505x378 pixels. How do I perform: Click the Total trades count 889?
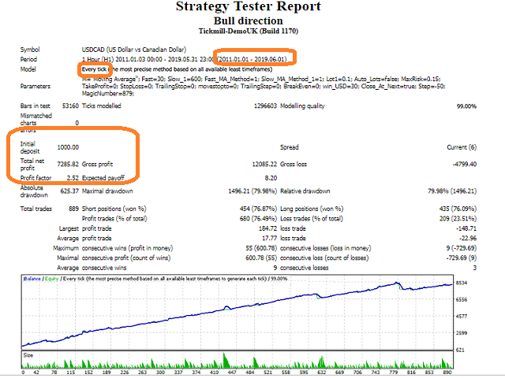(x=73, y=209)
